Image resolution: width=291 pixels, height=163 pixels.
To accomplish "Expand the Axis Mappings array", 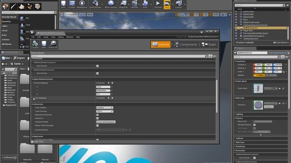I will (34, 98).
